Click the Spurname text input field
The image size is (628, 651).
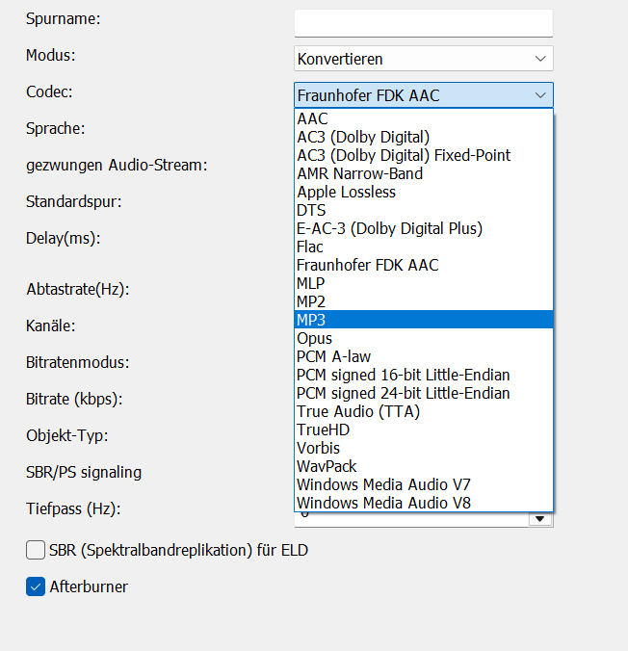(x=423, y=23)
